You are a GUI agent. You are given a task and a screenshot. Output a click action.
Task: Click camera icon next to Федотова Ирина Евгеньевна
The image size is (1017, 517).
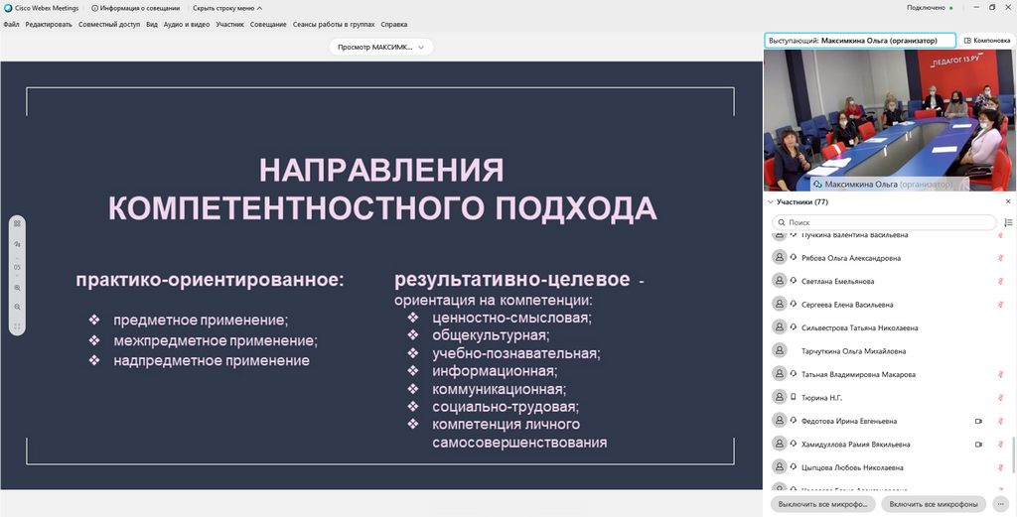click(x=978, y=421)
